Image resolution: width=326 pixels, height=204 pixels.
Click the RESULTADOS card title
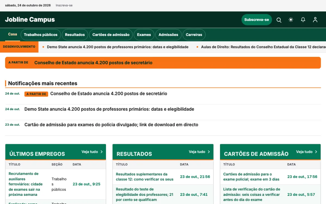click(134, 154)
